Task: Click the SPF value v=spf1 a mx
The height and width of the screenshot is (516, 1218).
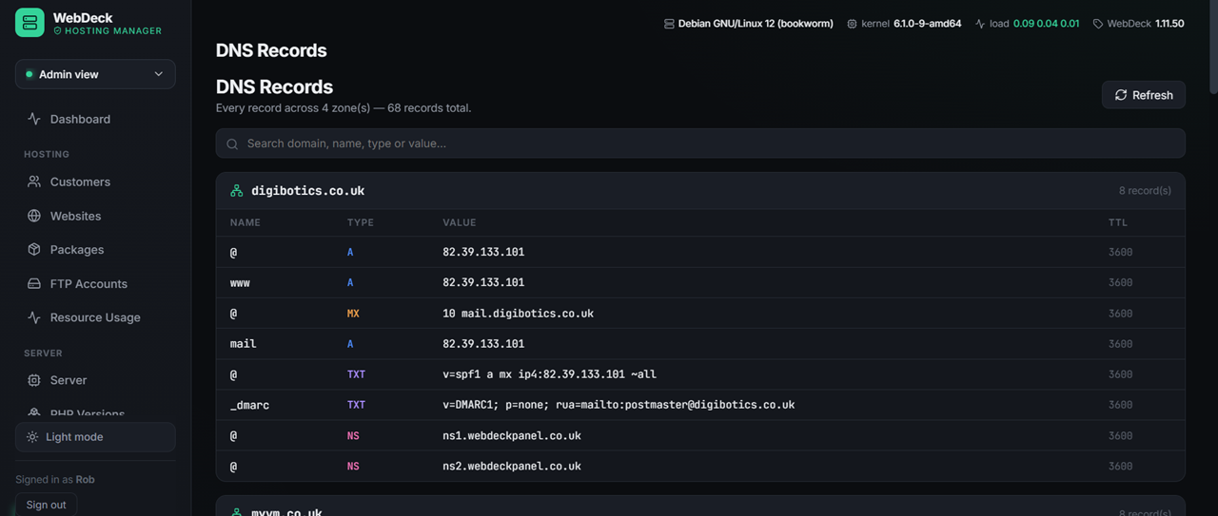Action: (x=549, y=374)
